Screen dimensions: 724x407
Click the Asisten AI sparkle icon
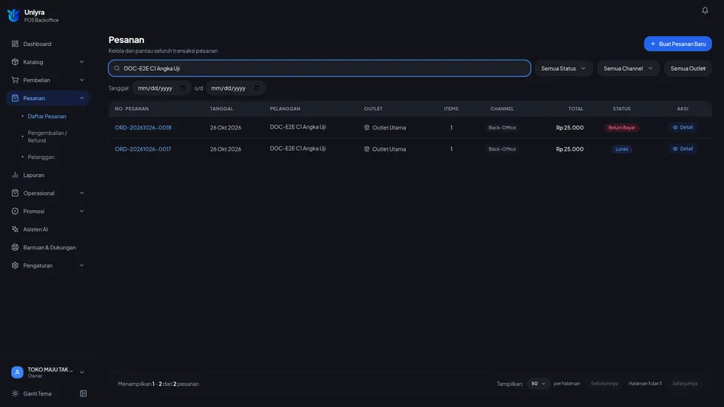pos(15,229)
